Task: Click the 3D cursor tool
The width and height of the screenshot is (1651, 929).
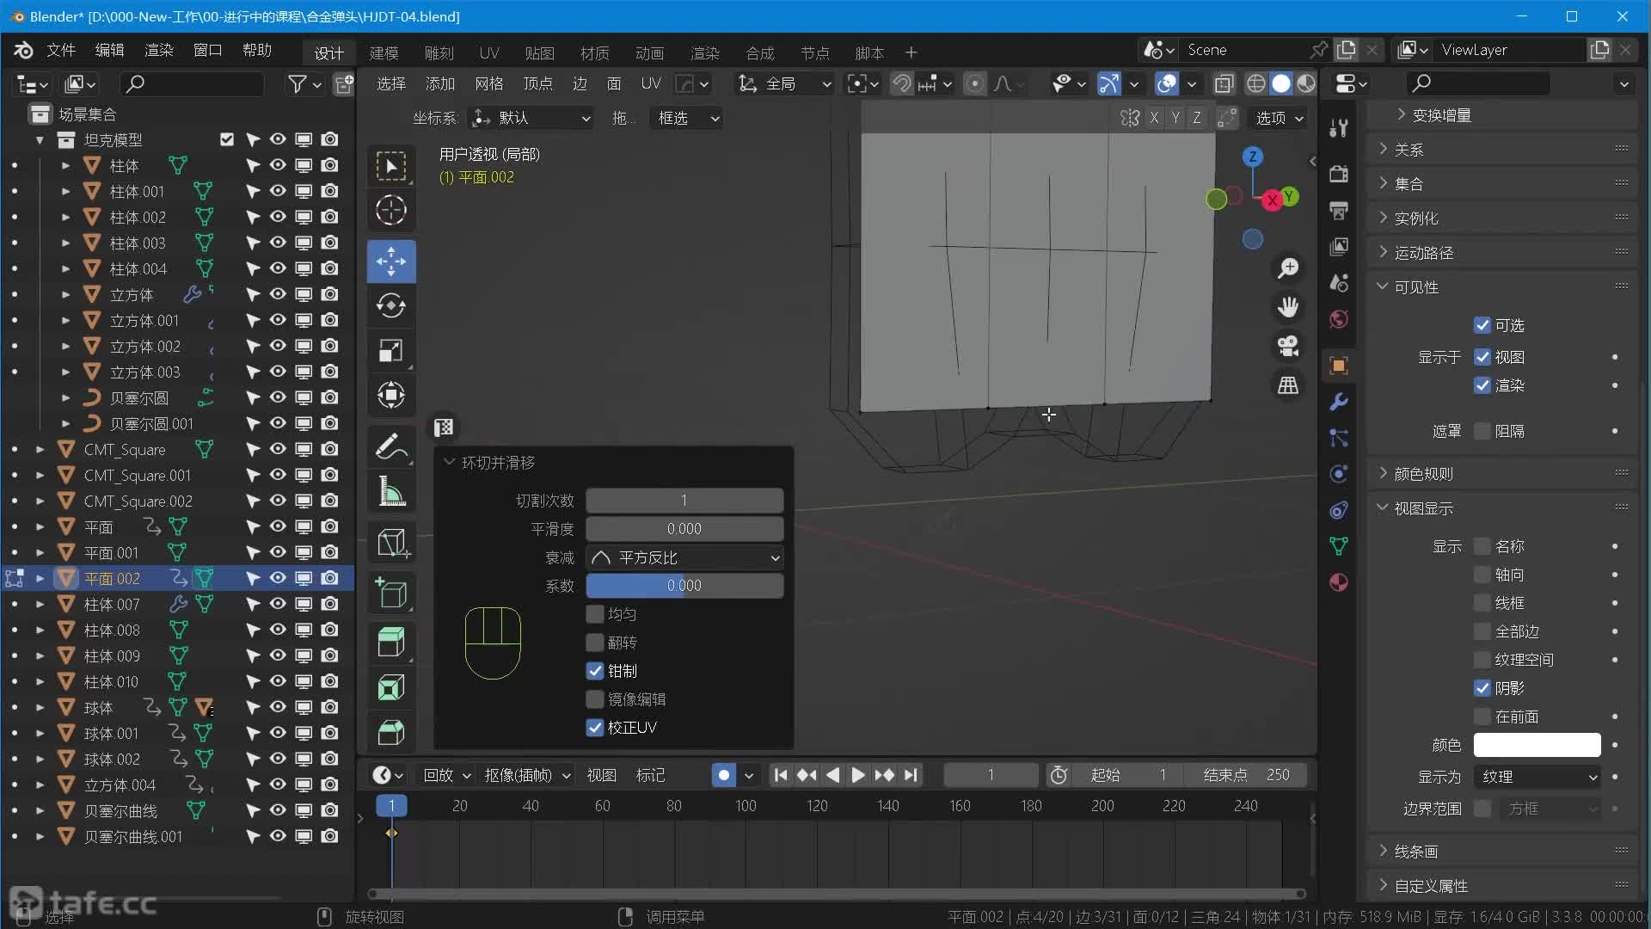Action: 391,211
